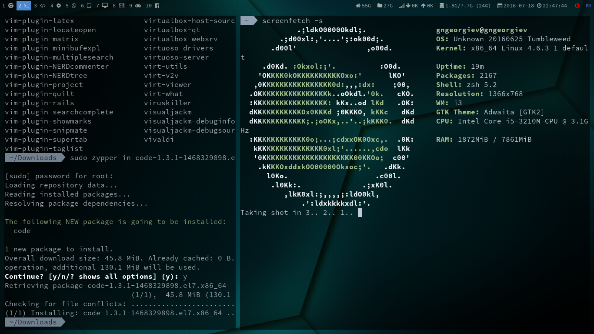Click the 'GTK Theme: Adwaita [GTK2]' line
This screenshot has width=594, height=334.
491,112
